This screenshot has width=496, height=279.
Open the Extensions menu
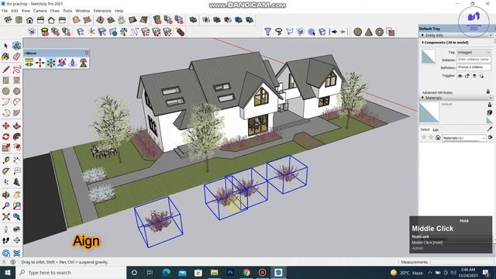point(102,11)
